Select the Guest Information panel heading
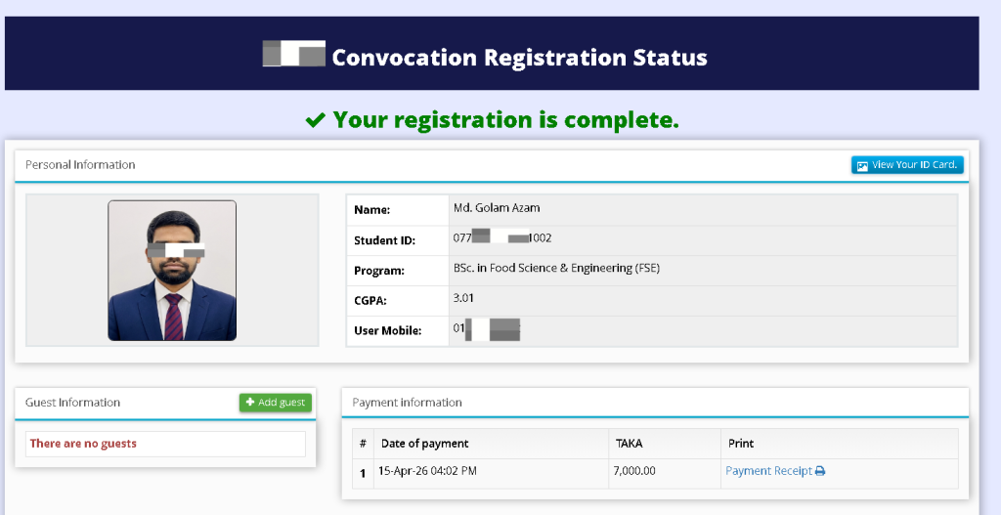The image size is (1001, 515). pyautogui.click(x=72, y=403)
